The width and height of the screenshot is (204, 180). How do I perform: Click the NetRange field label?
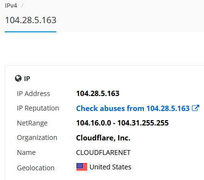(32, 123)
